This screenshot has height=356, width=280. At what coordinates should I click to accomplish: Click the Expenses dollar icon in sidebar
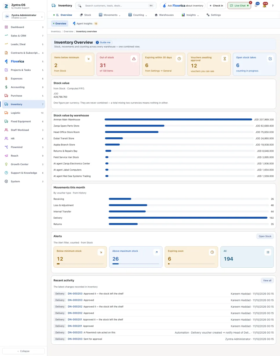coord(6,78)
